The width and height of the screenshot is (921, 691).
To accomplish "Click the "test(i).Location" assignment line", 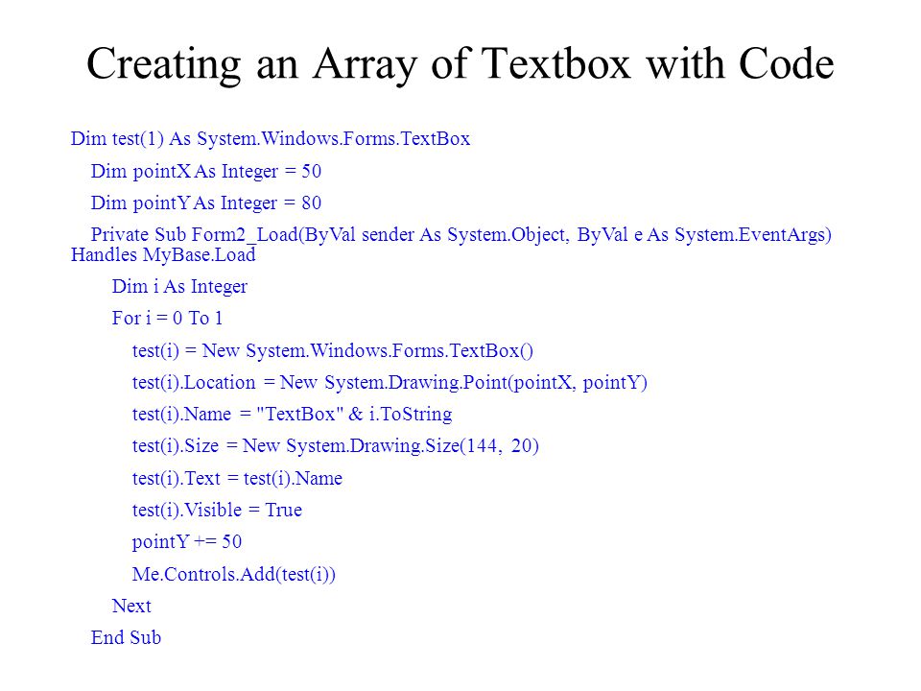I will click(x=390, y=383).
